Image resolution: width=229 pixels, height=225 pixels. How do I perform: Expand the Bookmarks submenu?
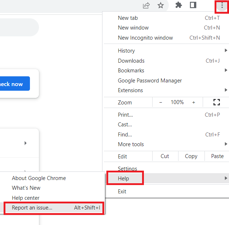[166, 71]
